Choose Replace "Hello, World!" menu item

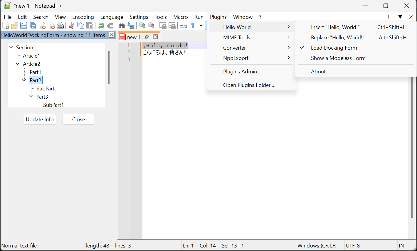tap(356, 37)
